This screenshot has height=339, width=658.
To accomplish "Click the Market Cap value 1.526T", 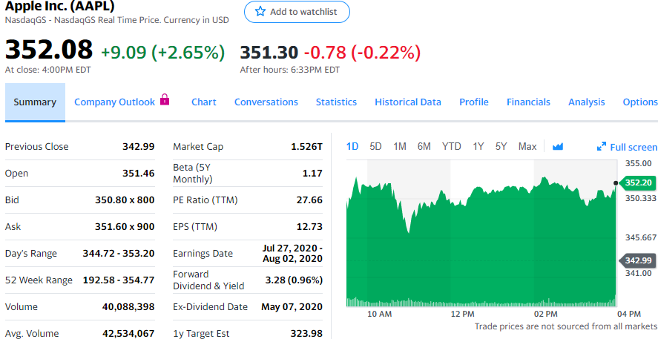I will point(307,146).
